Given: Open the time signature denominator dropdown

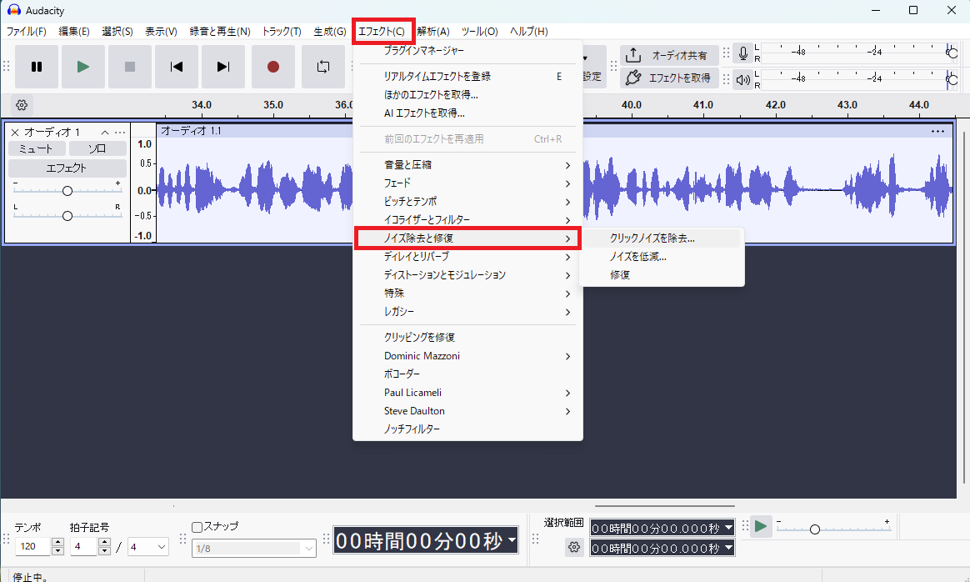Looking at the screenshot, I should point(148,547).
